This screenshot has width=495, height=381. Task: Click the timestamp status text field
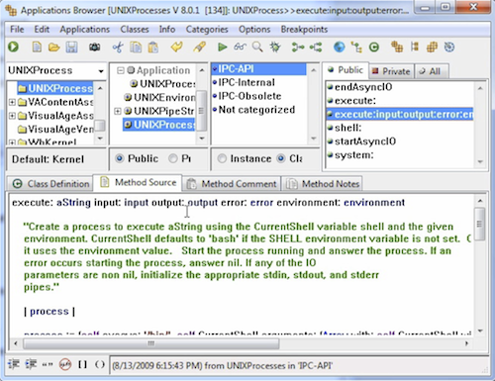(x=298, y=365)
